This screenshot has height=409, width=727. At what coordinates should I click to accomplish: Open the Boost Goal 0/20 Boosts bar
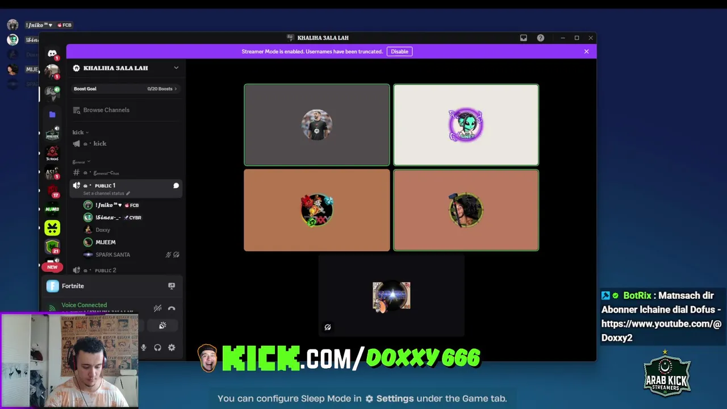tap(125, 89)
